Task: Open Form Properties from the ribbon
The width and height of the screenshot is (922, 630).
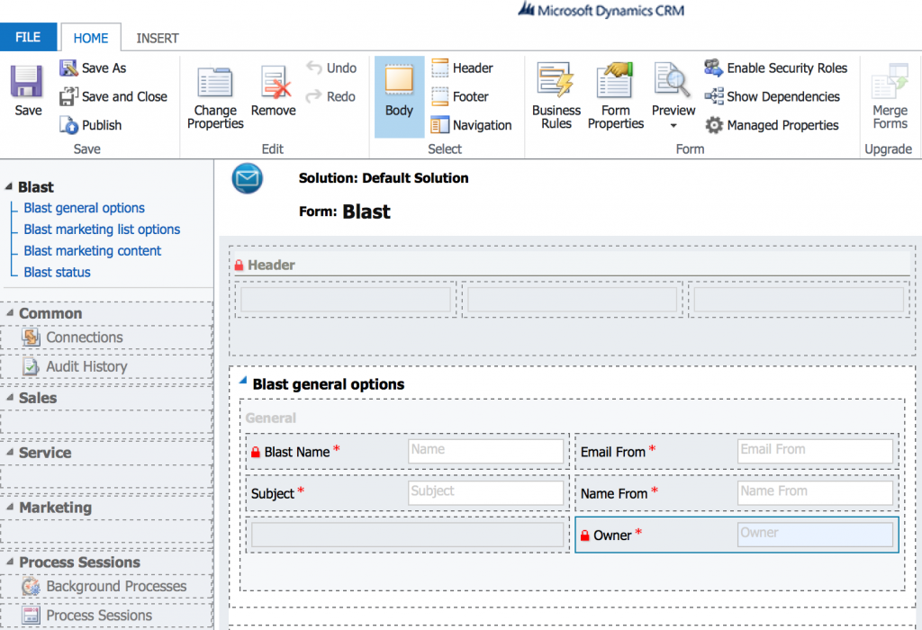Action: click(x=616, y=96)
